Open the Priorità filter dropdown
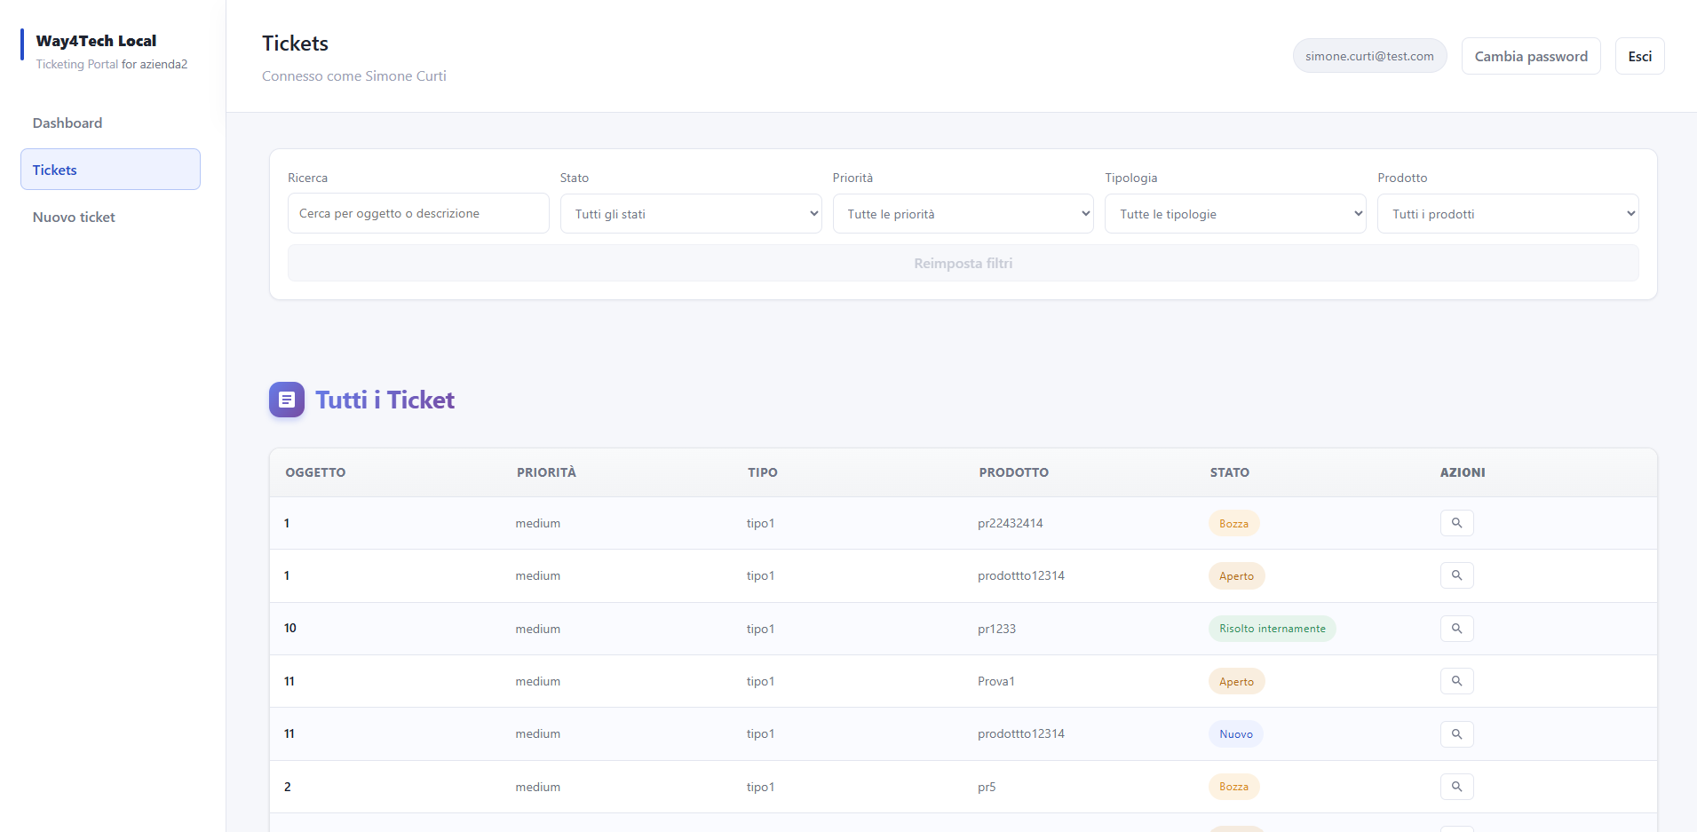 [963, 214]
